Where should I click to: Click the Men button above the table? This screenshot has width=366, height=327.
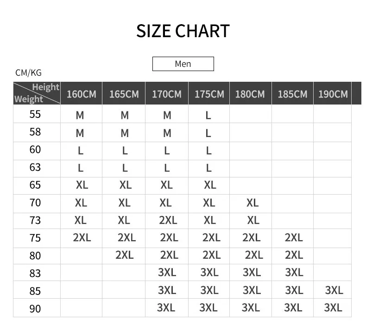click(x=183, y=64)
